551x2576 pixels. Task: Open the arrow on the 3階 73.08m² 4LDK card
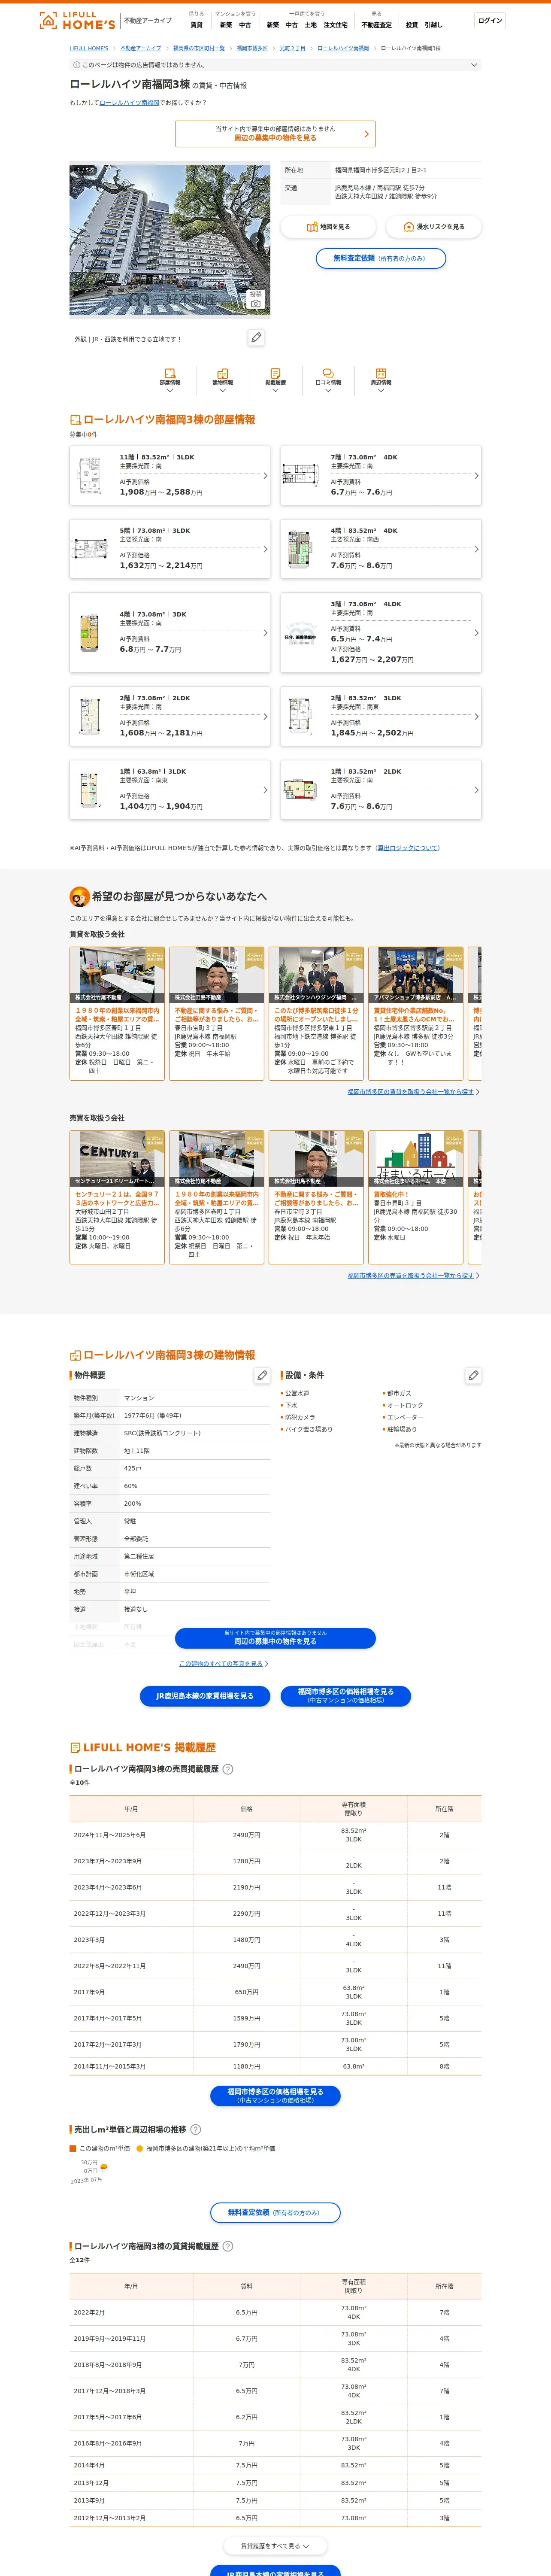tap(476, 633)
